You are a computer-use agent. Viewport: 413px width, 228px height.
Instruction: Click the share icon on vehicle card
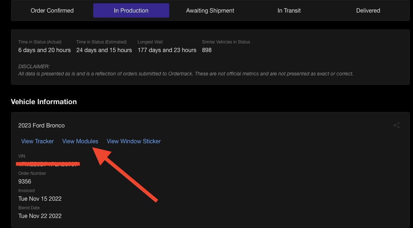pyautogui.click(x=397, y=125)
